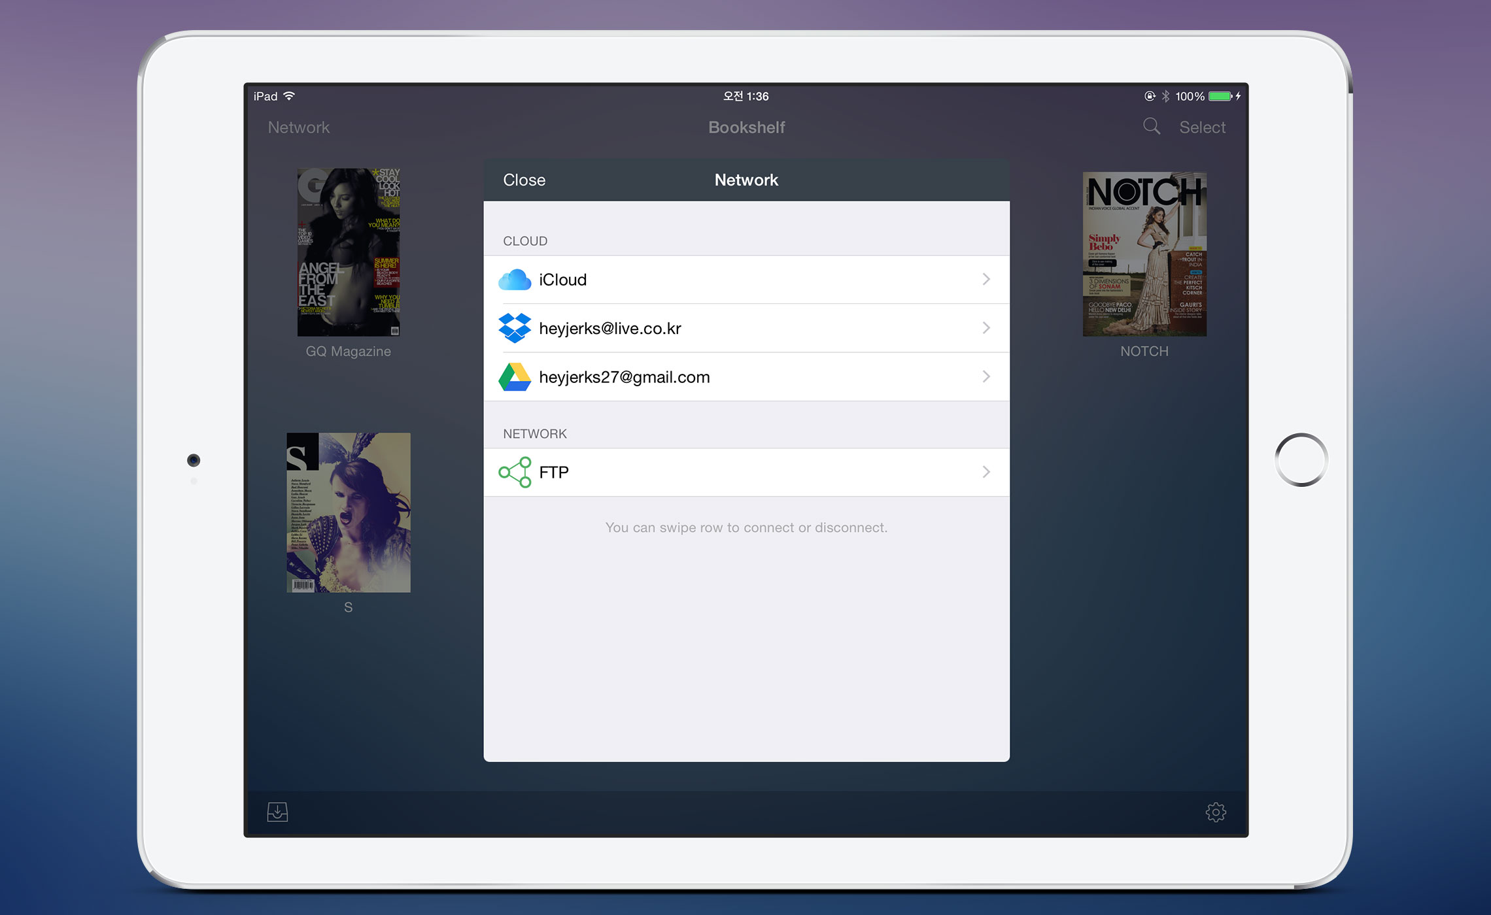Tap the battery icon in status bar
This screenshot has height=915, width=1491.
click(x=1220, y=96)
